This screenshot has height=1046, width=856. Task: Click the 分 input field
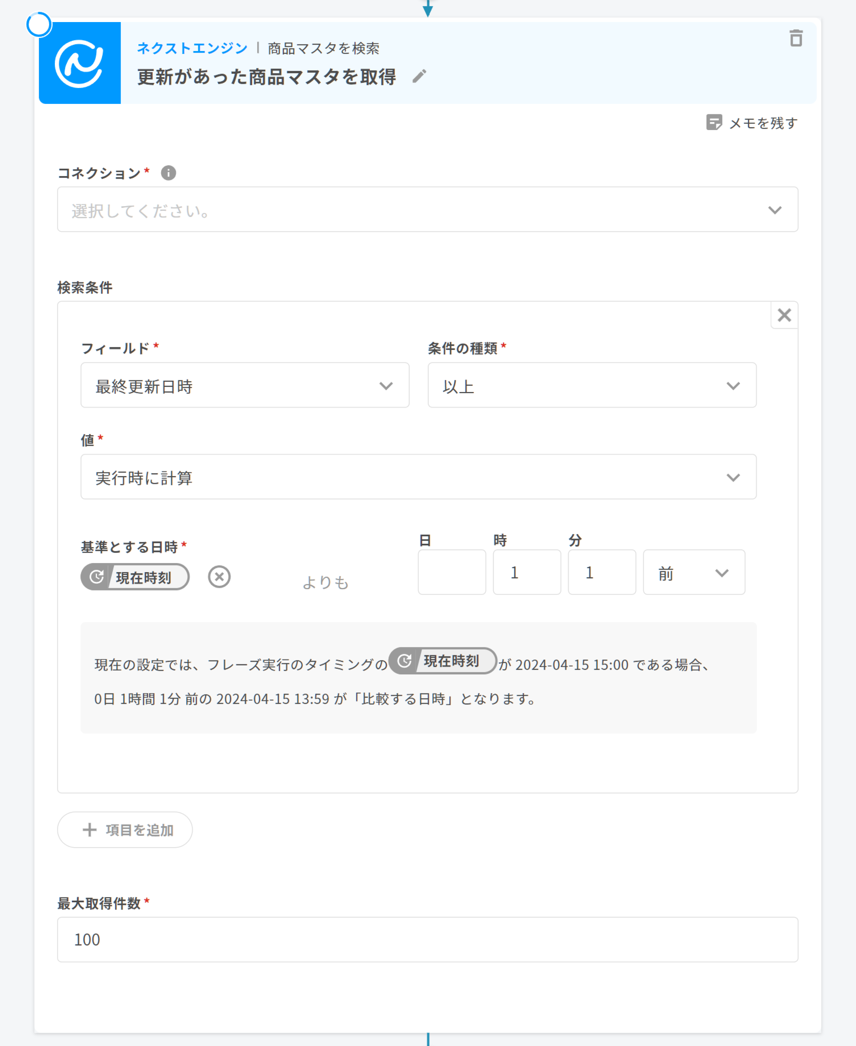[602, 572]
